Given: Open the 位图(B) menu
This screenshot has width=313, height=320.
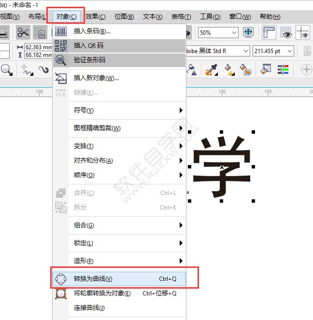Looking at the screenshot, I should [124, 16].
